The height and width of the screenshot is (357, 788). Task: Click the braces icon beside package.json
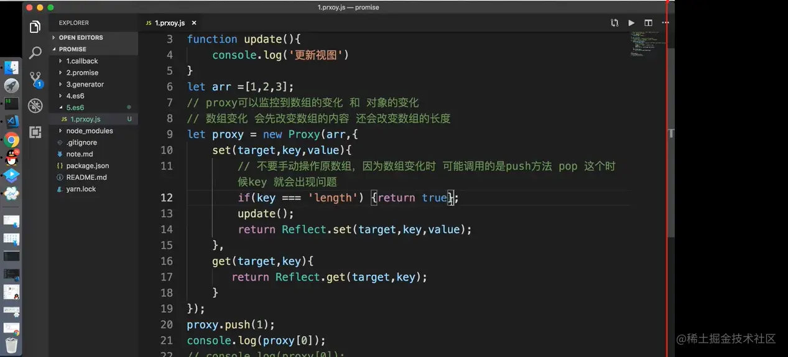click(x=60, y=166)
